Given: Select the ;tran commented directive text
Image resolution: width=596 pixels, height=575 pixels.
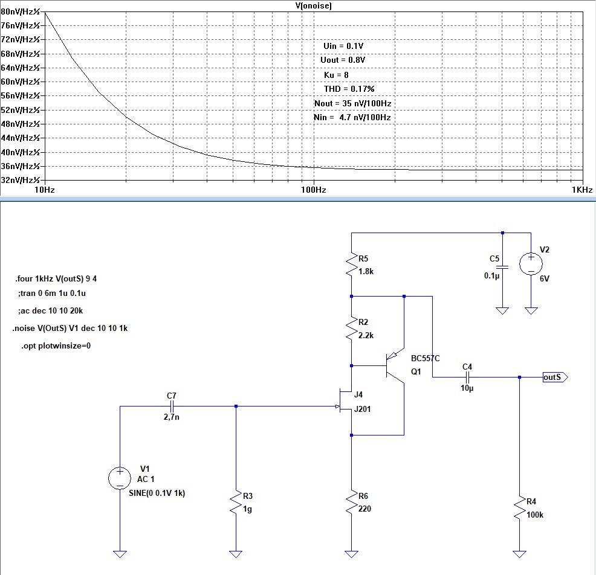Looking at the screenshot, I should [53, 294].
